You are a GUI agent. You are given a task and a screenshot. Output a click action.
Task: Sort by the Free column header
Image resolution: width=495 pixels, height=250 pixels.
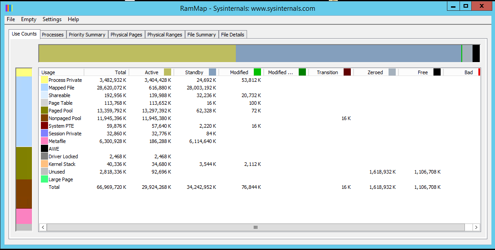[420, 72]
